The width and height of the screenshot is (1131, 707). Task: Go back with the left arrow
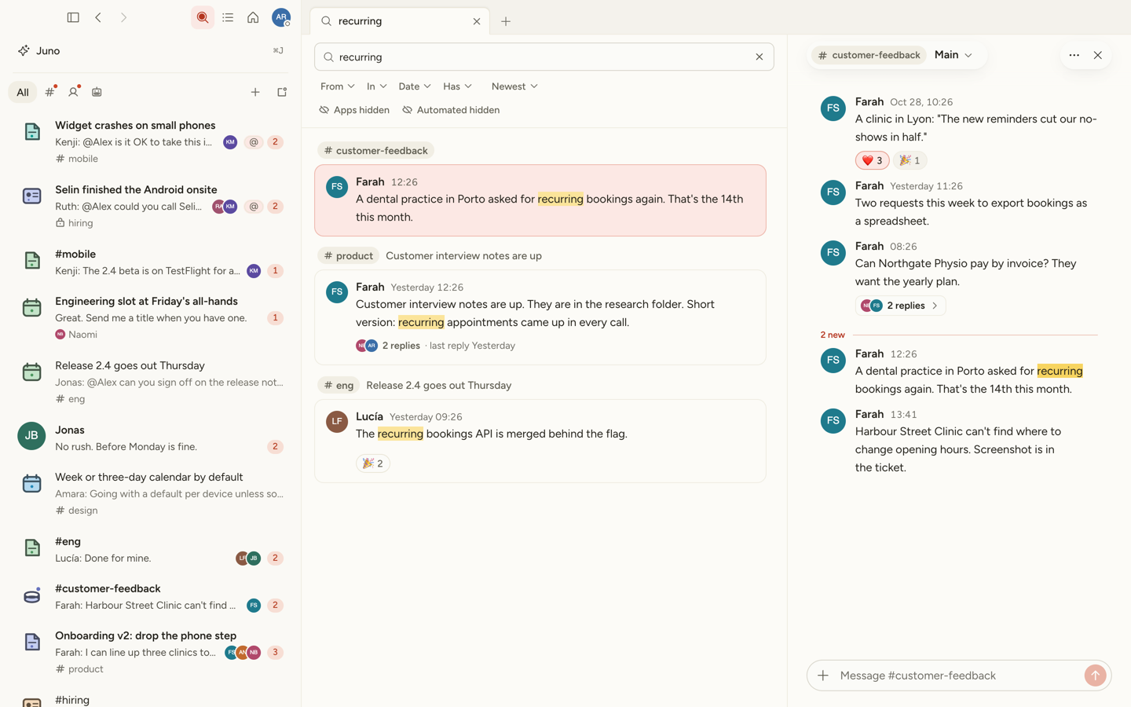98,17
